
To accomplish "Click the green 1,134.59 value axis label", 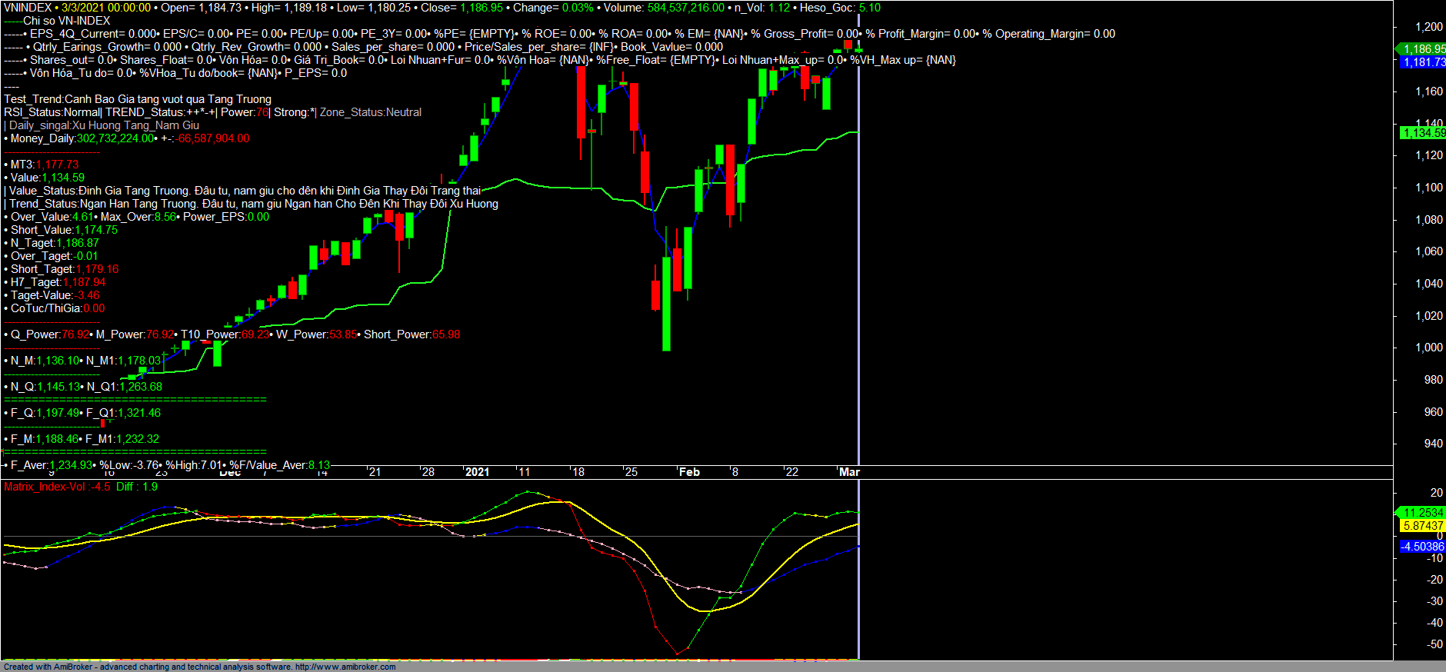I will pos(1423,133).
